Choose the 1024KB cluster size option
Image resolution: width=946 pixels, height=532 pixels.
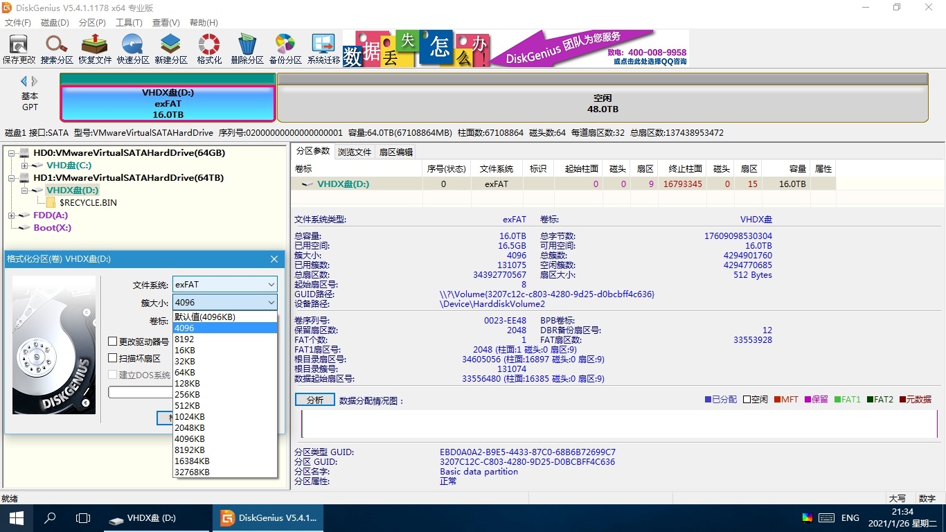[x=224, y=417]
